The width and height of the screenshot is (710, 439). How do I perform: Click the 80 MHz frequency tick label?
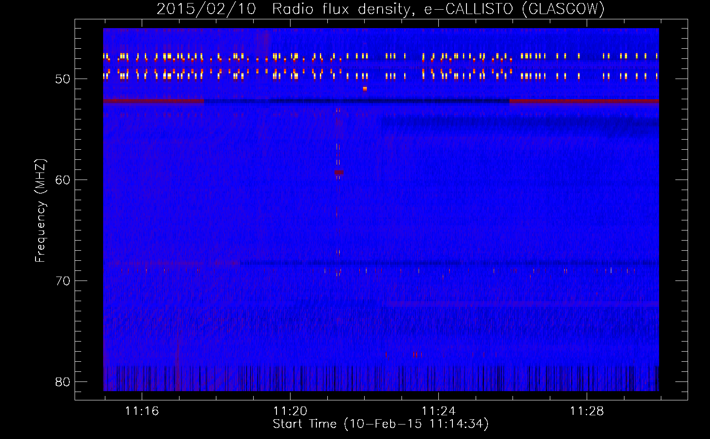click(63, 382)
